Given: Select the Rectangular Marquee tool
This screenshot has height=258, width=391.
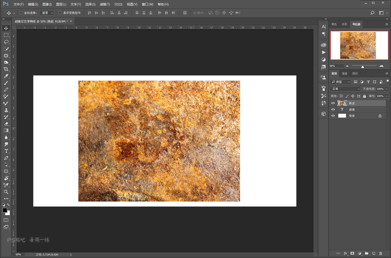Looking at the screenshot, I should (6, 35).
